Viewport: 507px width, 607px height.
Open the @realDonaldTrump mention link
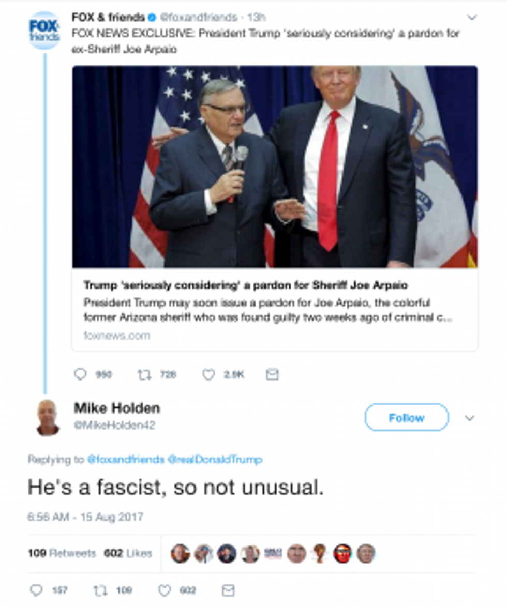coord(215,459)
